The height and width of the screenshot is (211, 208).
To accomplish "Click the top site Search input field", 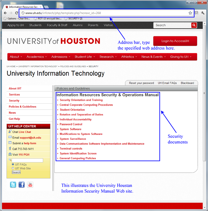I will (x=172, y=25).
